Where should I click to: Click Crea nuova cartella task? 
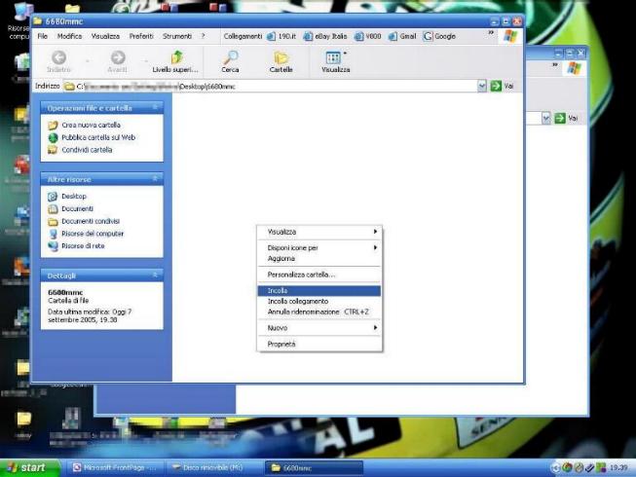[91, 125]
